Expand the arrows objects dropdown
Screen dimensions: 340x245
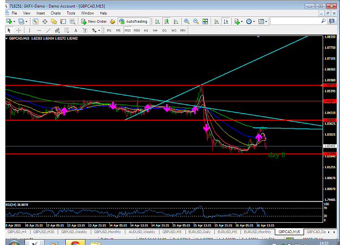[x=99, y=30]
